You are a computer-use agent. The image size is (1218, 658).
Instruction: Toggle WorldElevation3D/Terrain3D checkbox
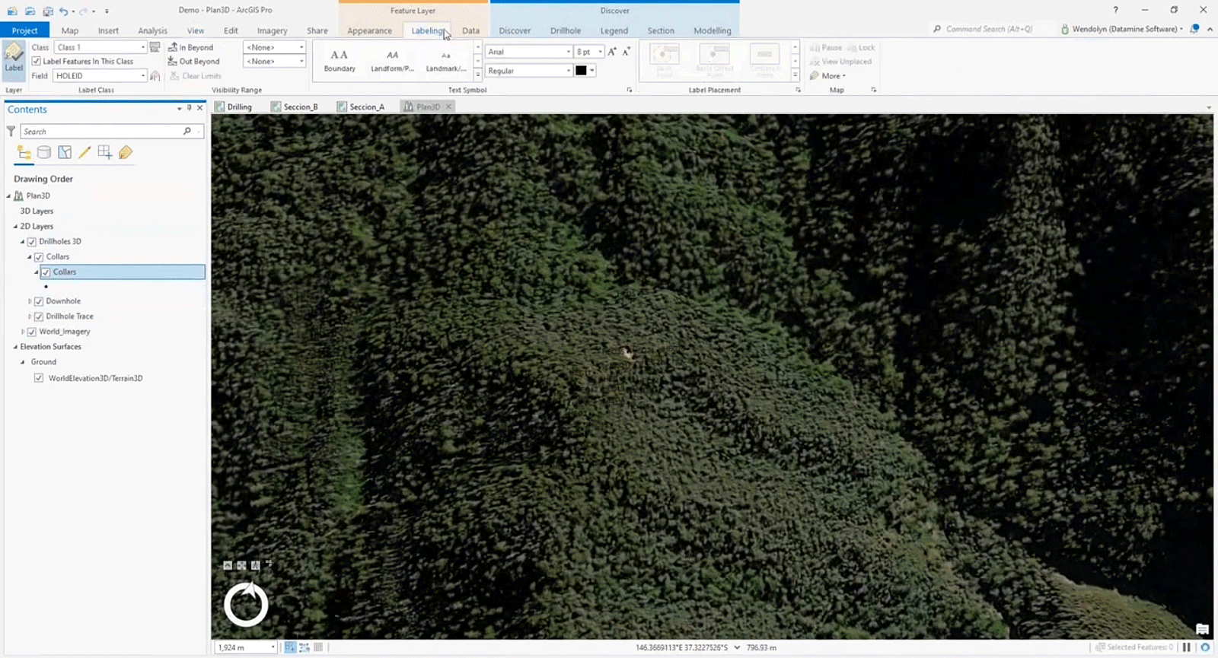click(39, 378)
